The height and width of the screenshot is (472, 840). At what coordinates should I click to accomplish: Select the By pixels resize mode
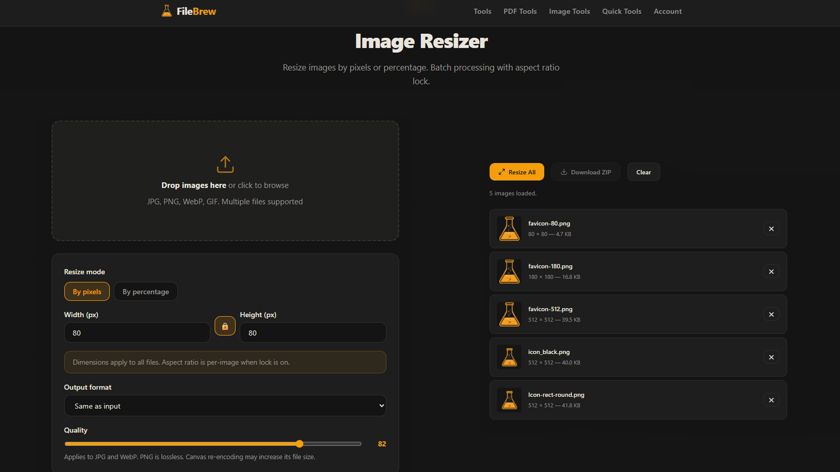[x=87, y=292]
